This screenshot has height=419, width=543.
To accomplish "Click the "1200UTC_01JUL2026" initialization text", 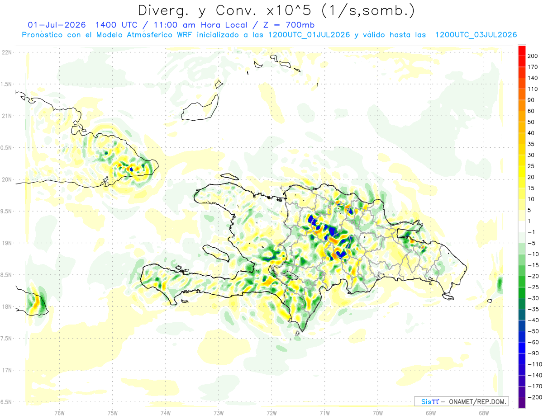I will click(309, 35).
